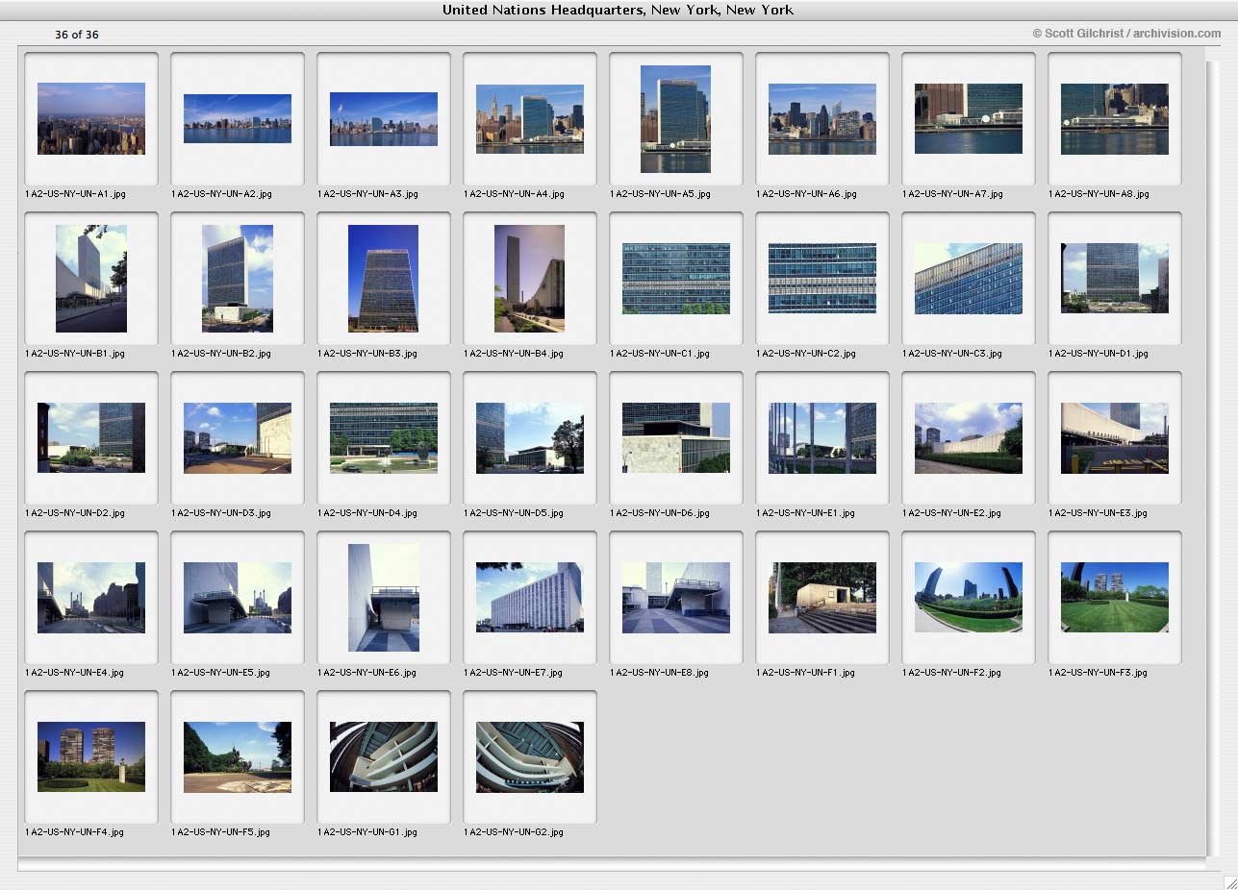
Task: Open thumbnail 1A2-US-NY-UN-E7.jpg
Action: coord(530,597)
